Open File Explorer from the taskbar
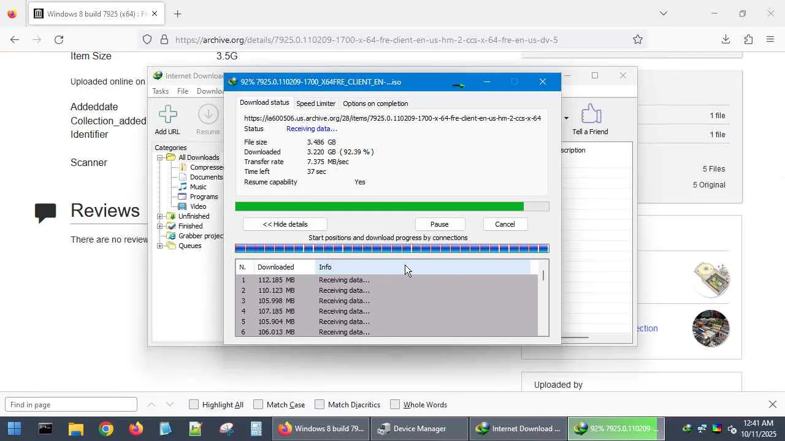 75,429
